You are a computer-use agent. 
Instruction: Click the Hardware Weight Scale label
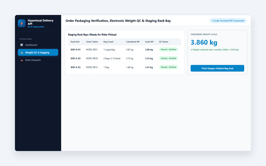coord(204,34)
